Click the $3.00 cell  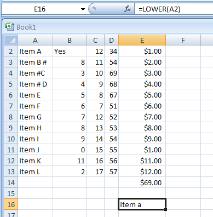tap(142, 73)
